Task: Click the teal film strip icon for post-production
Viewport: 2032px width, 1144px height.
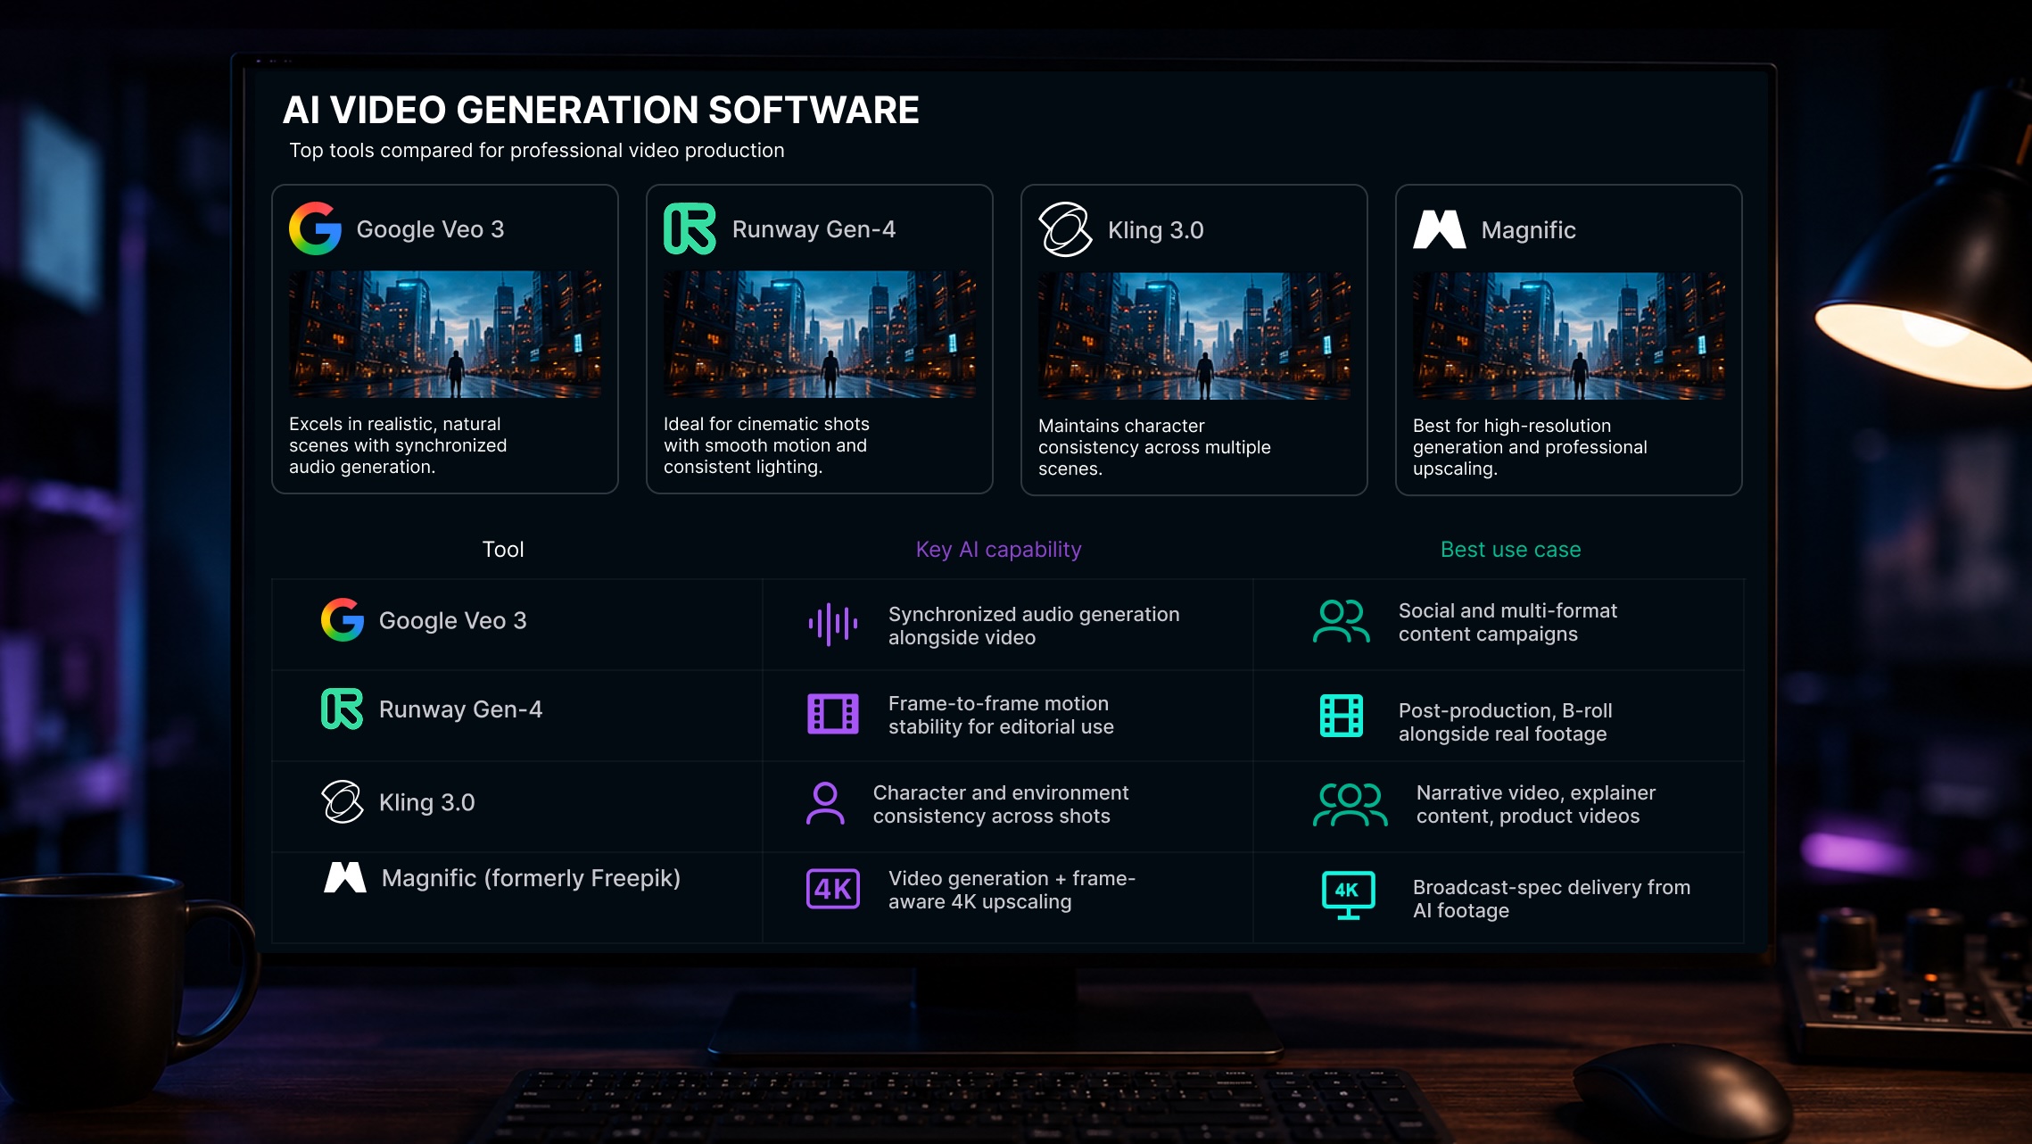Action: (1342, 716)
